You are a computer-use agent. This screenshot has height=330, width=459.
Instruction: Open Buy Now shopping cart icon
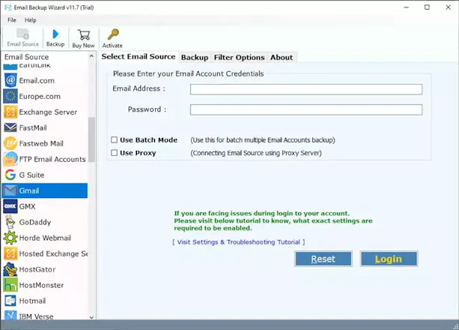(84, 35)
